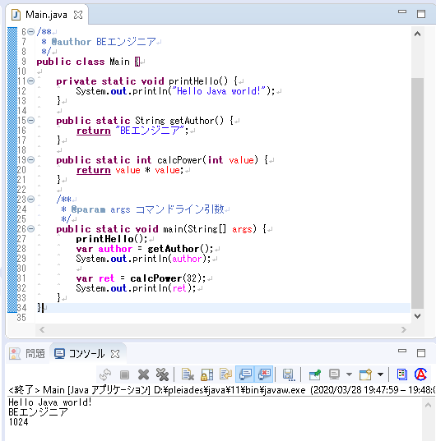Click the '<終了> Main' console status line

coord(221,390)
